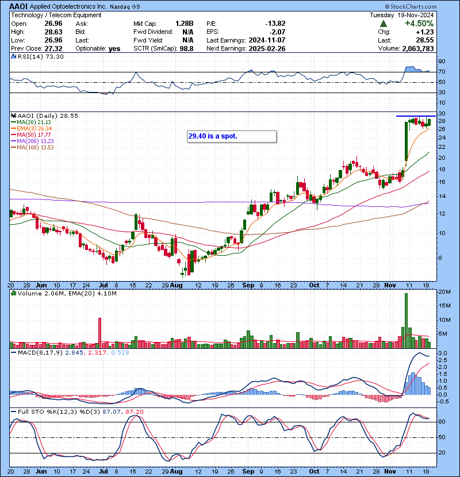This screenshot has height=477, width=460.
Task: Click the EMA(8) 26.34 legend entry
Action: (x=32, y=129)
